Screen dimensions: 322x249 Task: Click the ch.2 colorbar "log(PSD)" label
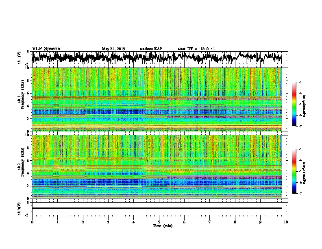point(304,173)
